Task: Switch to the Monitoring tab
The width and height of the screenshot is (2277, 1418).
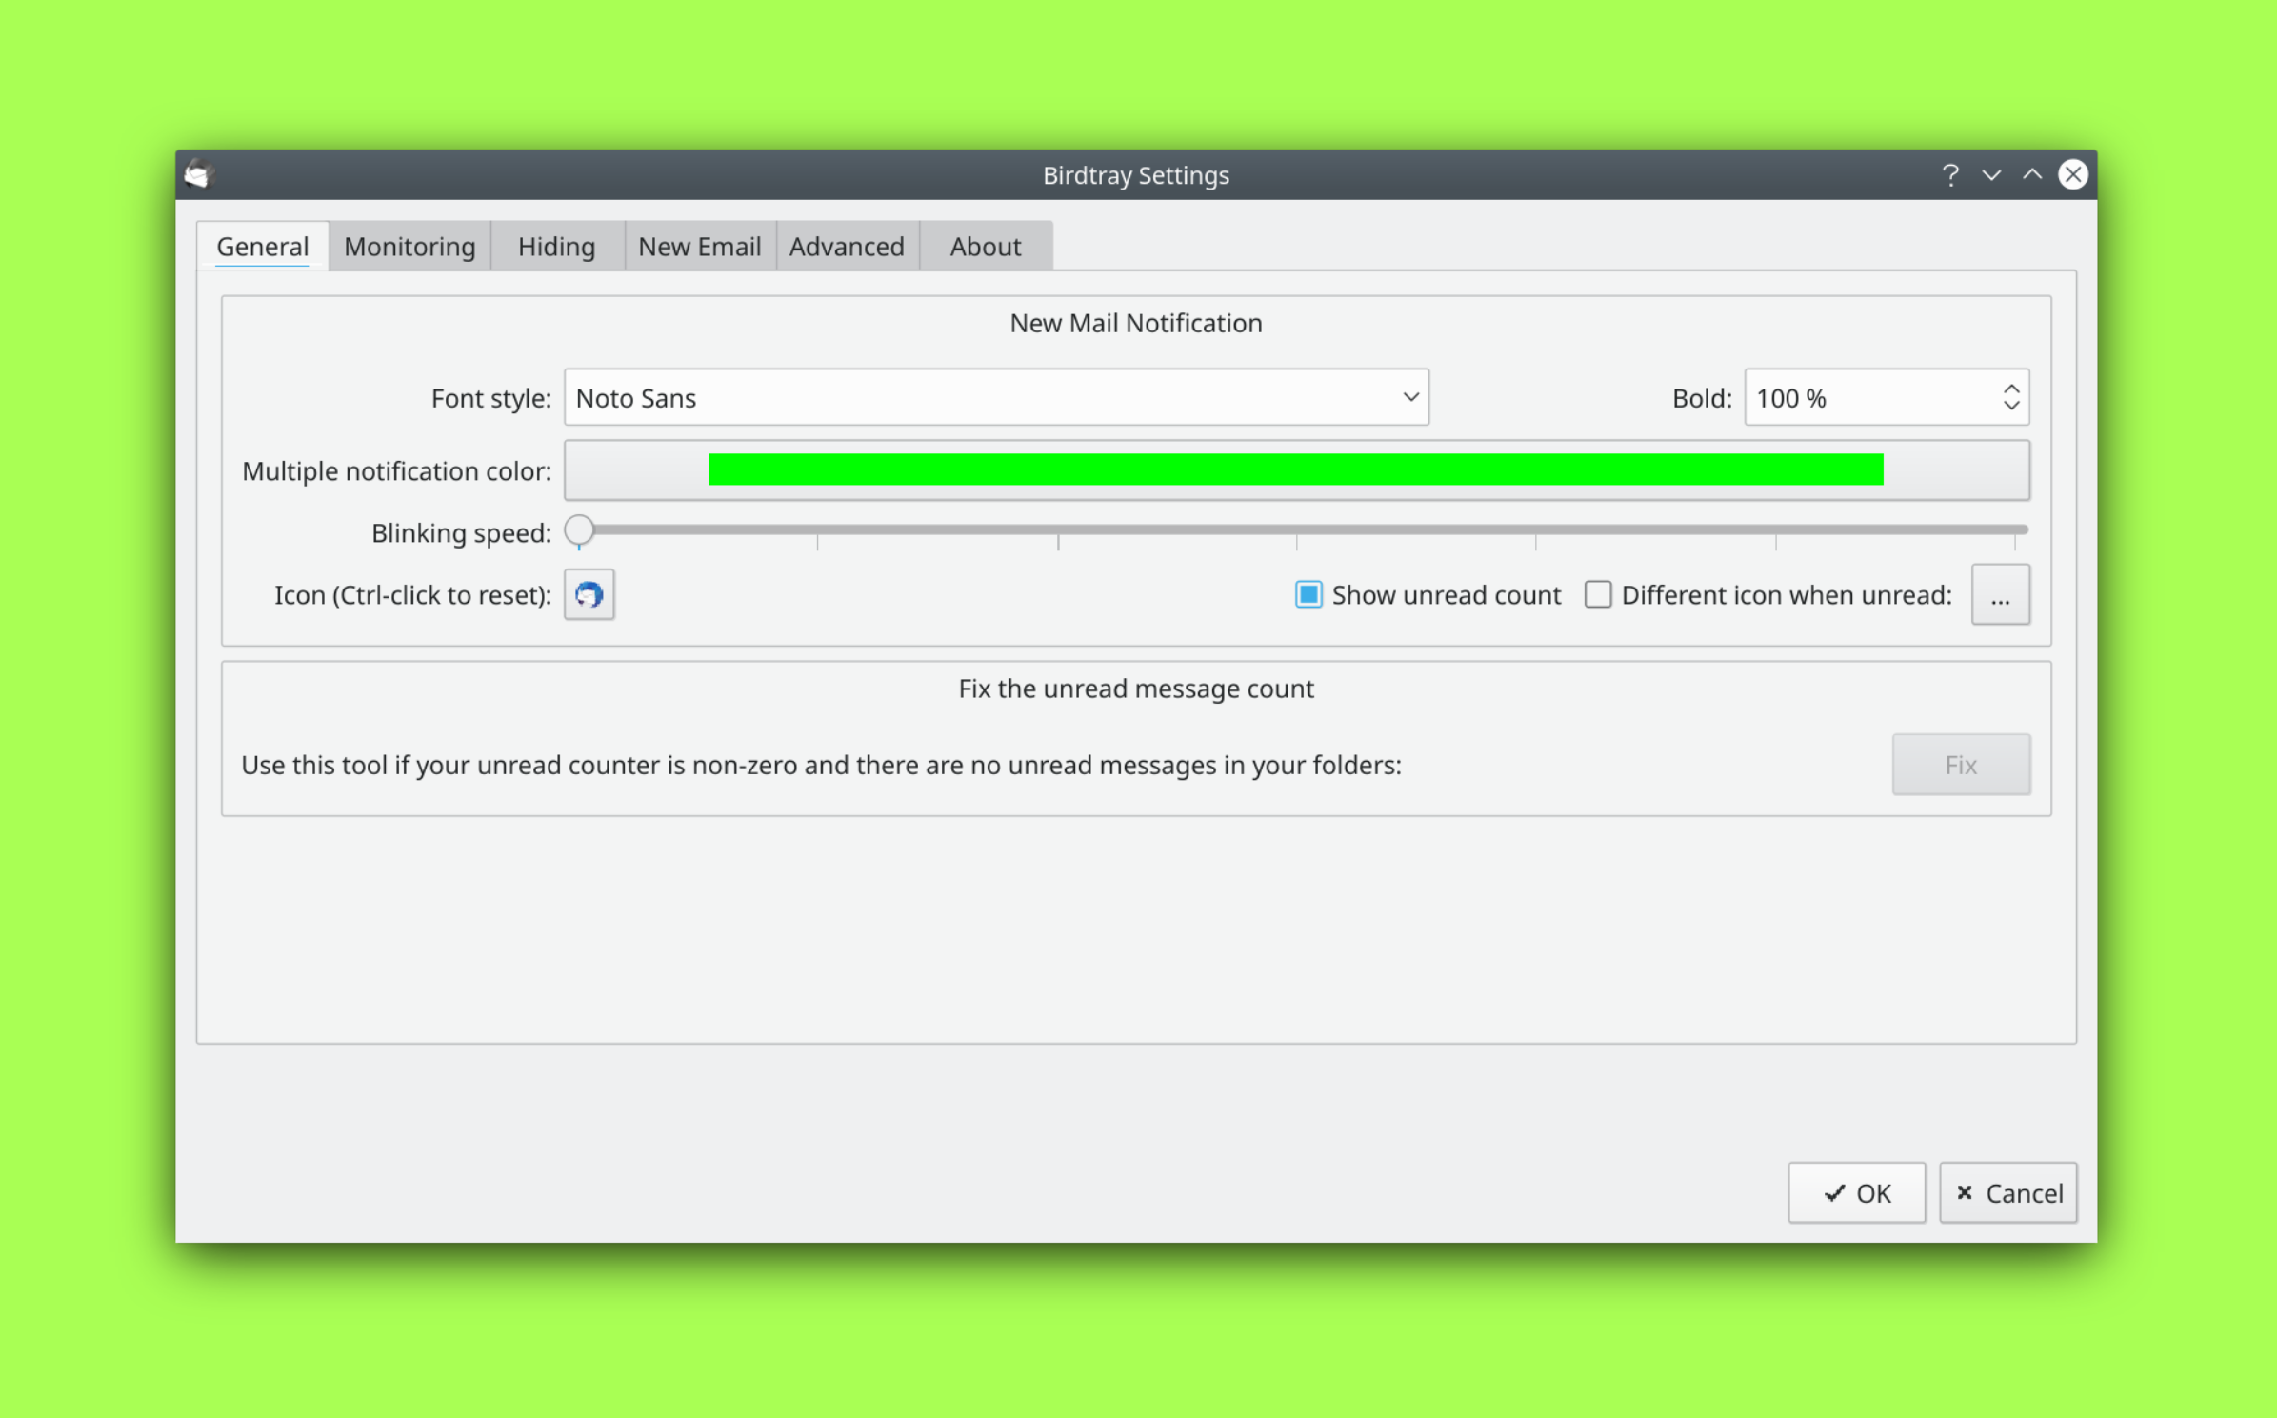Action: coord(409,246)
